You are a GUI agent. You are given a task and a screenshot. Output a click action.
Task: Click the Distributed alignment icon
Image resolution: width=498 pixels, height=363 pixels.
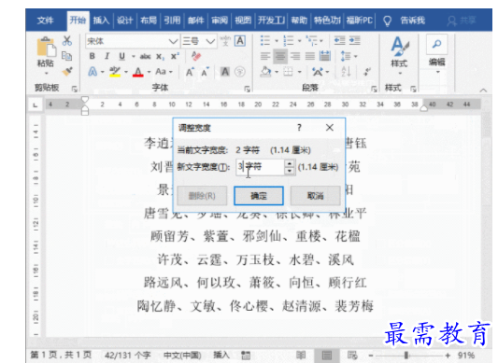tap(325, 56)
